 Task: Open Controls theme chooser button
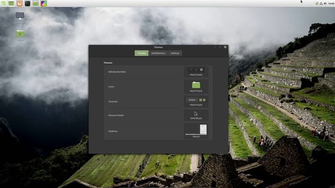click(196, 101)
